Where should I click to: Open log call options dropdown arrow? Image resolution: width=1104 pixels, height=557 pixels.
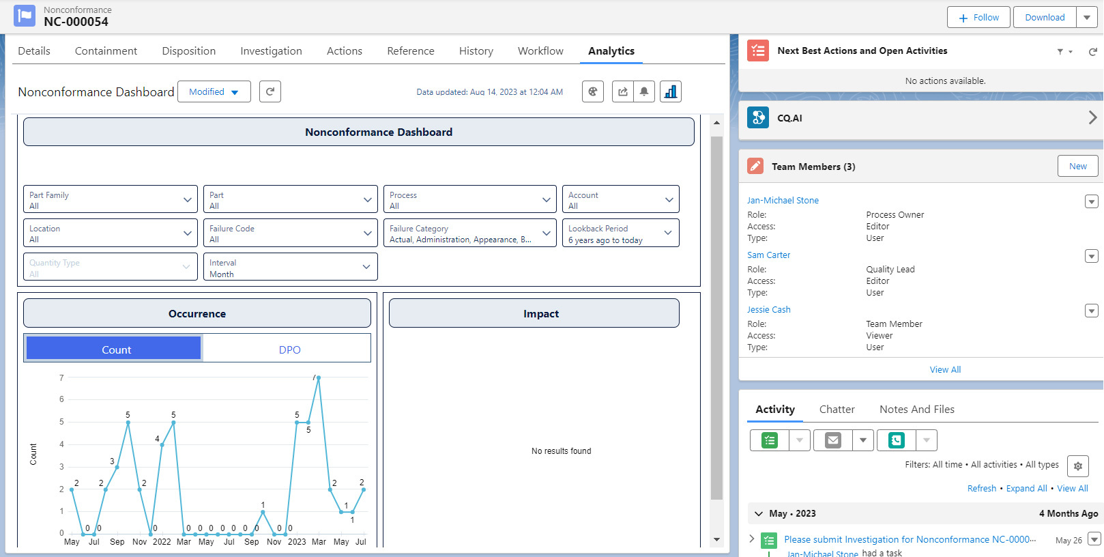(927, 440)
